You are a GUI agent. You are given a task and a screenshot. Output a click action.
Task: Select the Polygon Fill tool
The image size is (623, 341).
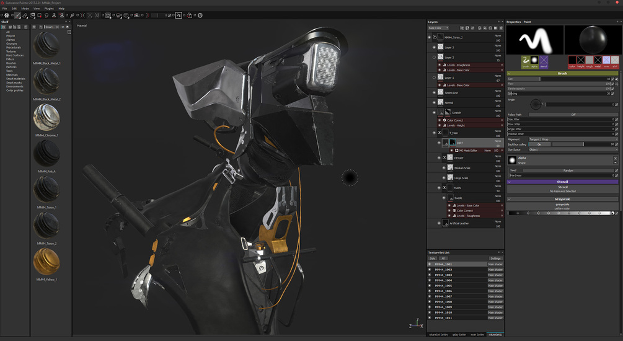[39, 15]
